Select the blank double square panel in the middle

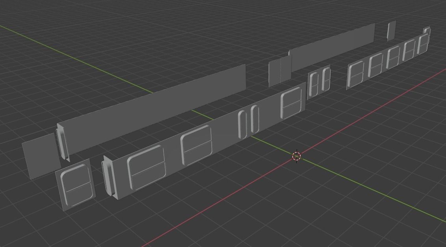tap(280, 71)
